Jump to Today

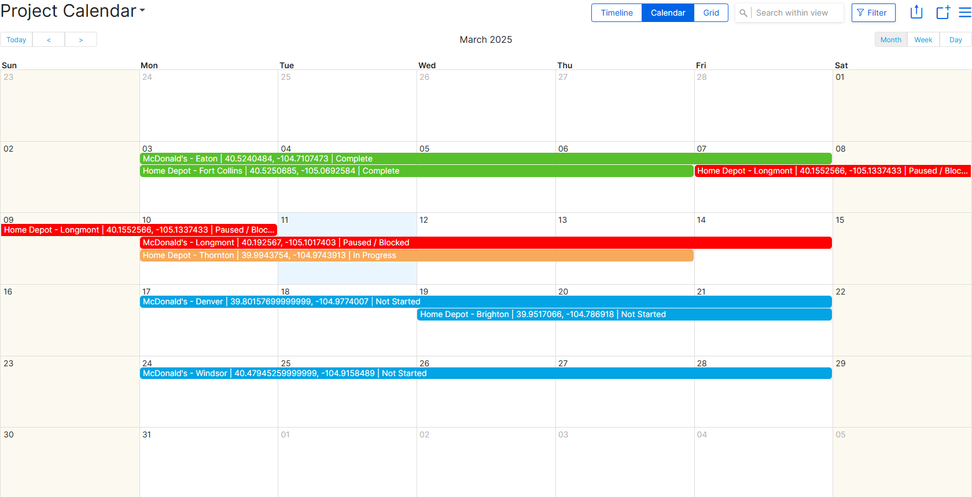click(16, 40)
